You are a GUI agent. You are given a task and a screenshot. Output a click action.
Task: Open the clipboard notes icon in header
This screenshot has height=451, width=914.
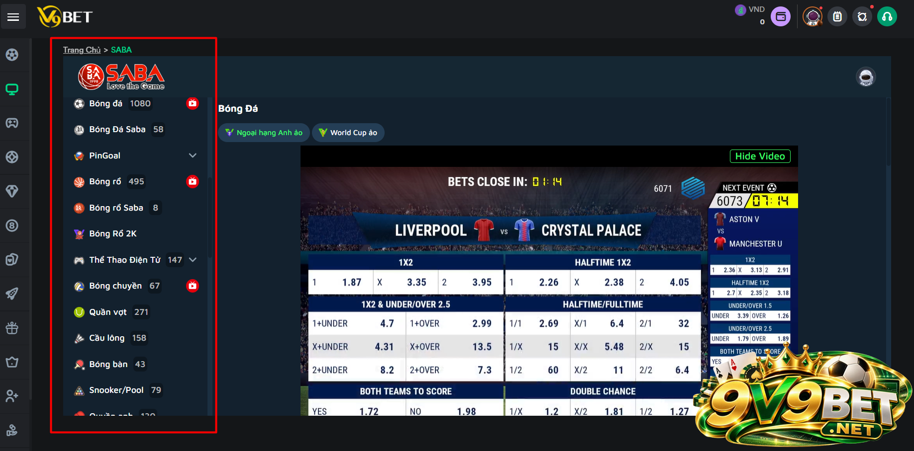pyautogui.click(x=837, y=17)
